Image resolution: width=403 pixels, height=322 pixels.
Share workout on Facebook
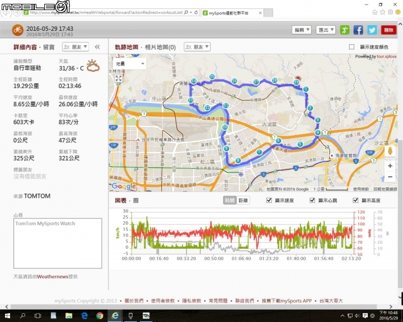pos(358,30)
